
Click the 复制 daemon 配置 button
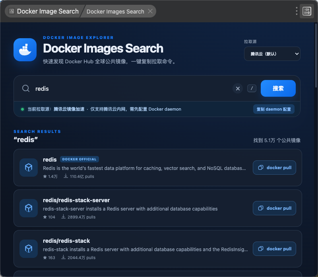pos(273,109)
